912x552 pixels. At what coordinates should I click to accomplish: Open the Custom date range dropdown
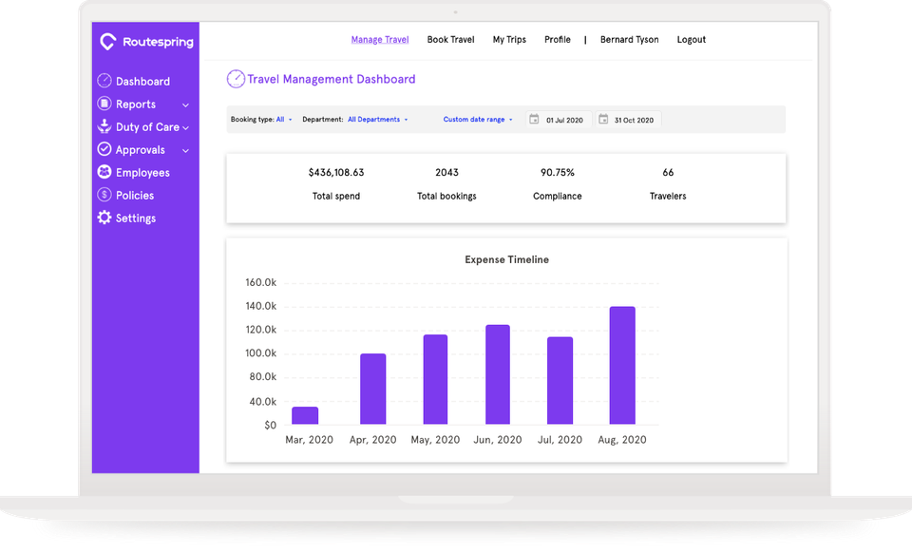pyautogui.click(x=478, y=120)
